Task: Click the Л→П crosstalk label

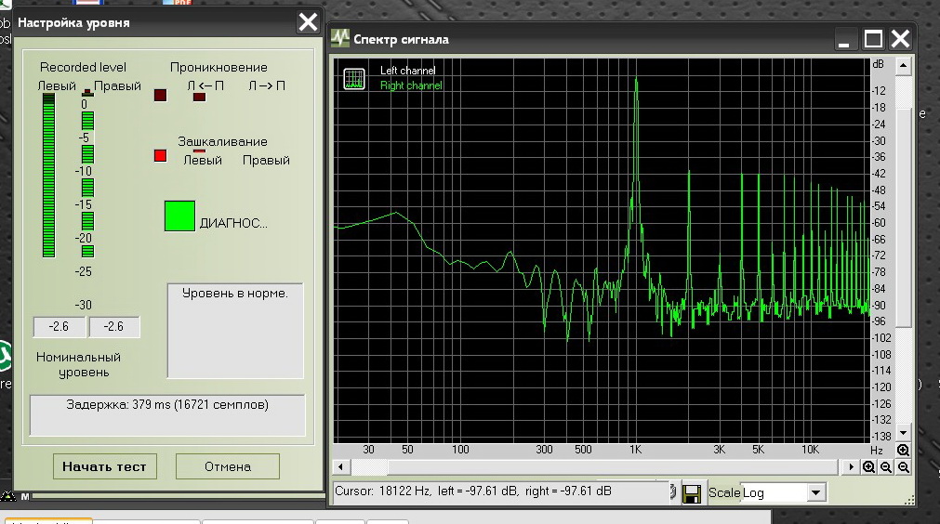Action: click(x=267, y=85)
